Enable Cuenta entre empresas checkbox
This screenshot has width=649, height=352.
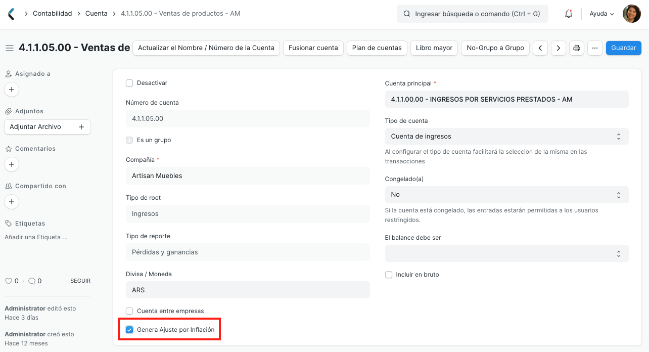(x=129, y=311)
